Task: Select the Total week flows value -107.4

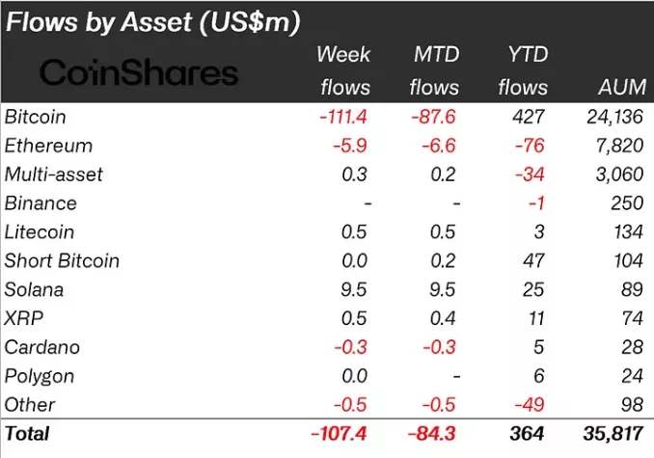Action: point(339,434)
